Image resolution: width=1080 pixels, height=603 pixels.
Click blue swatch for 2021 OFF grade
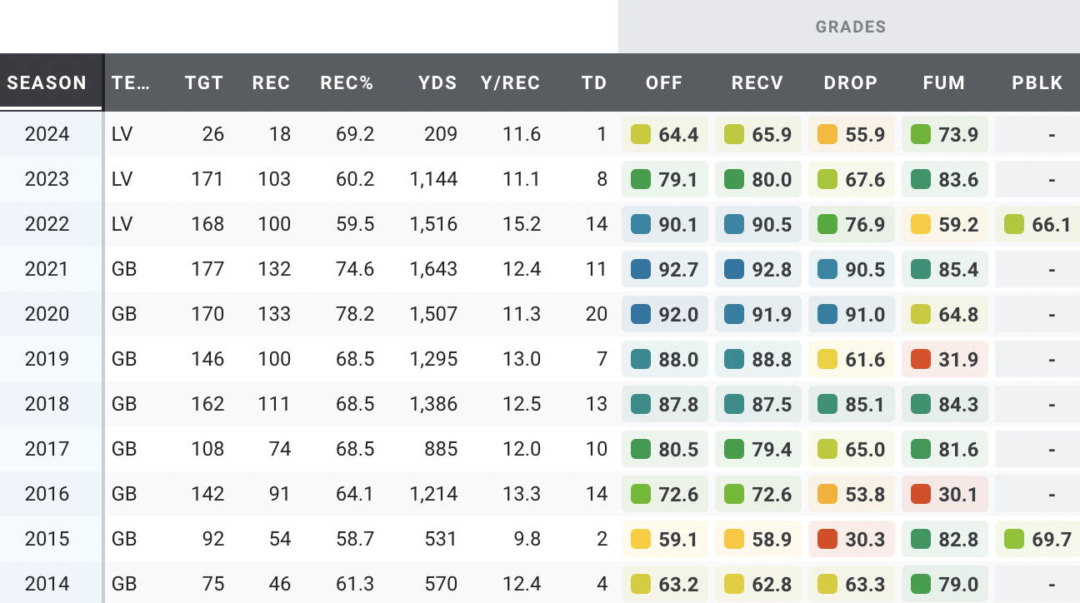[x=641, y=269]
